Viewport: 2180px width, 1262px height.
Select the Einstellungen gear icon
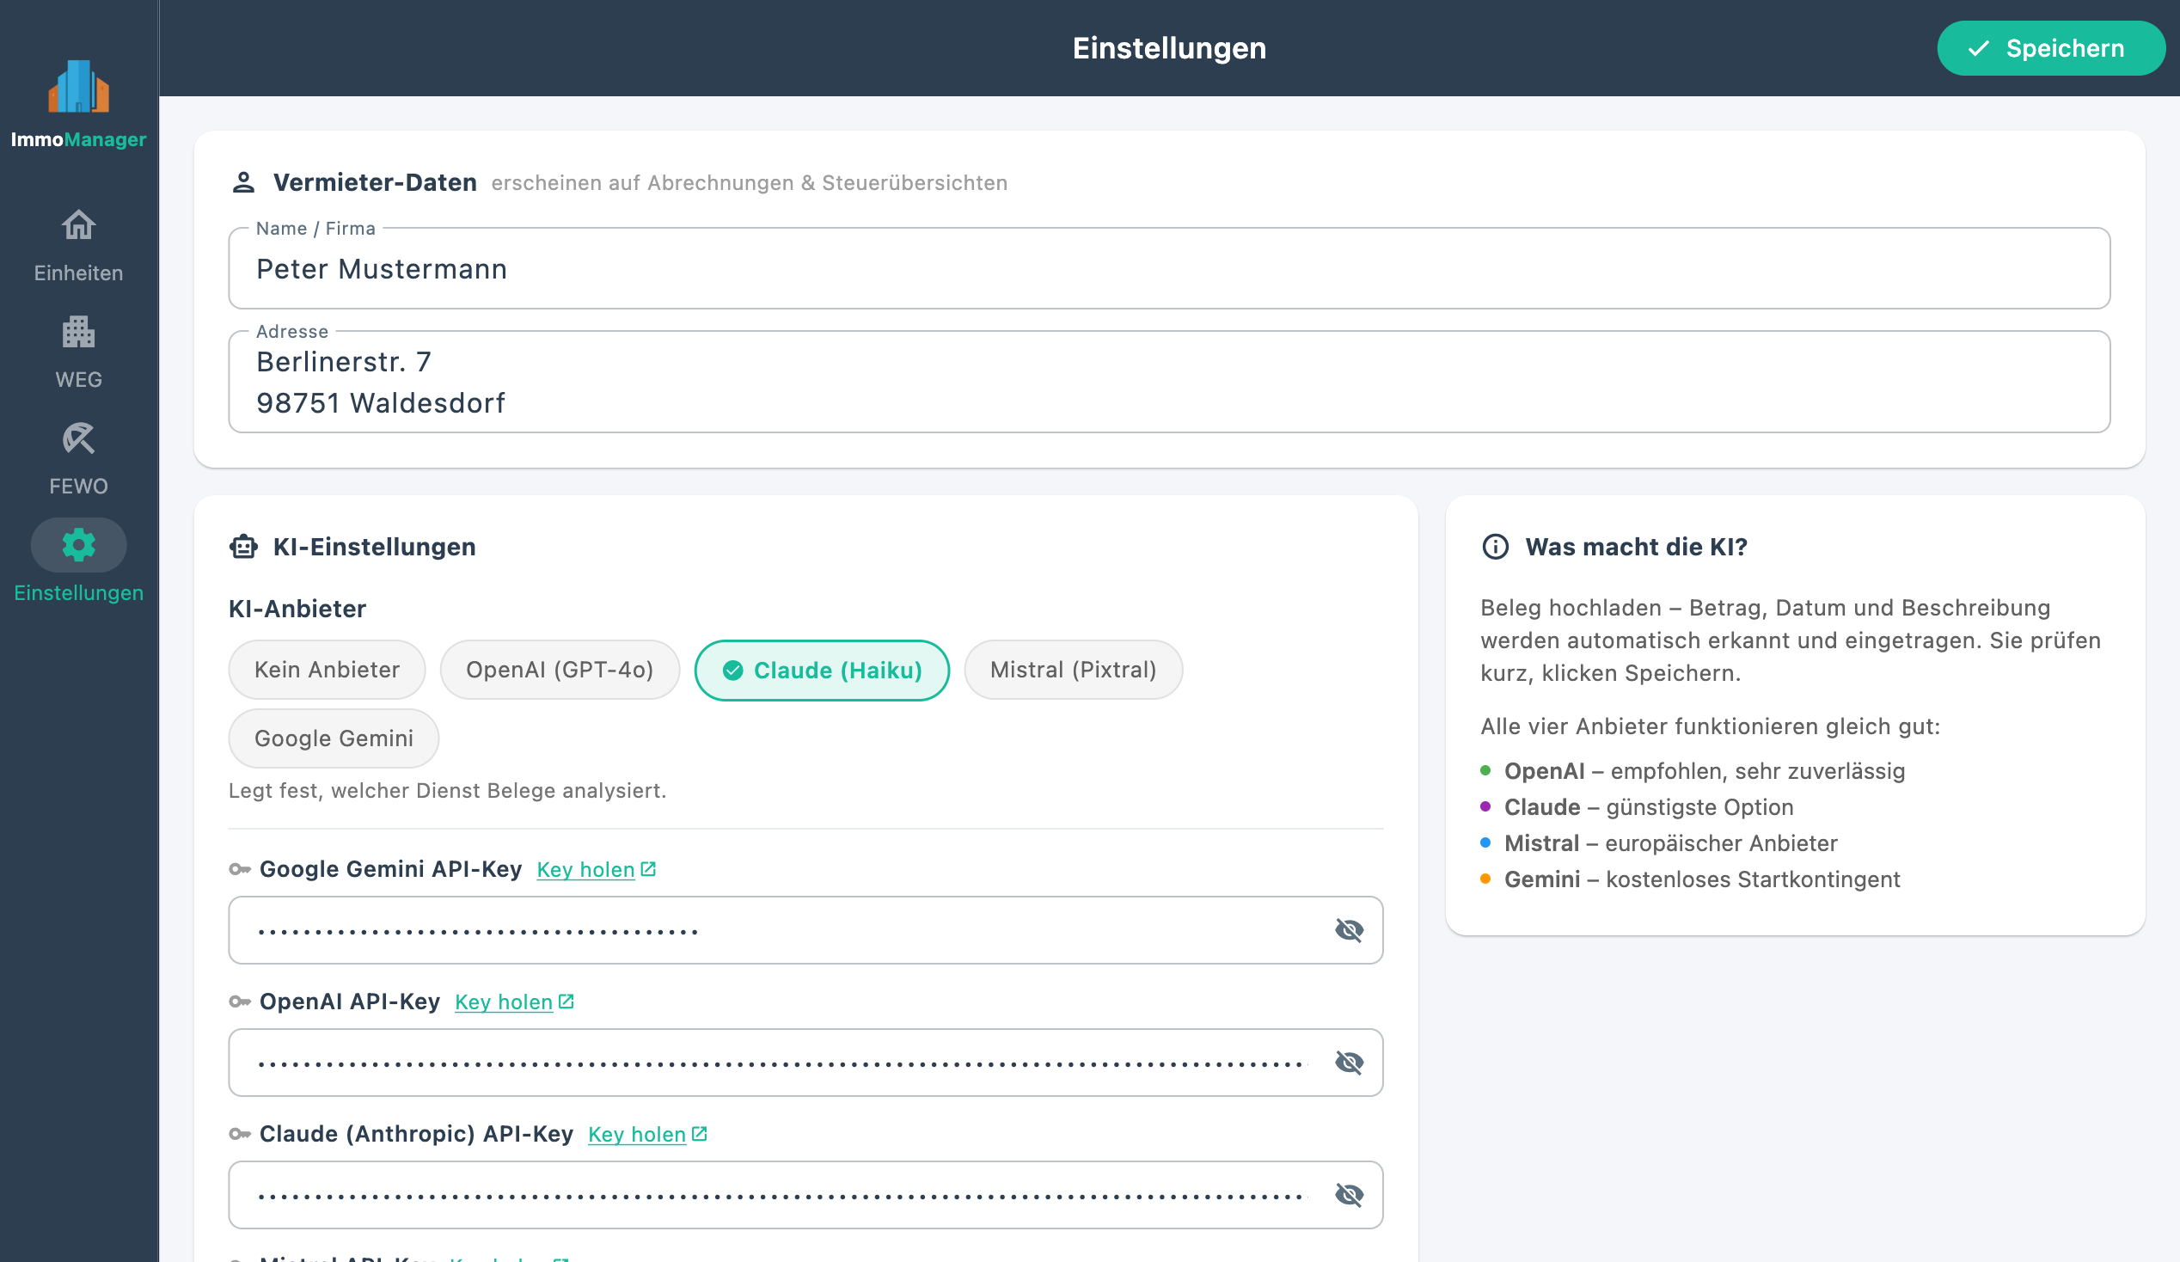[x=79, y=545]
